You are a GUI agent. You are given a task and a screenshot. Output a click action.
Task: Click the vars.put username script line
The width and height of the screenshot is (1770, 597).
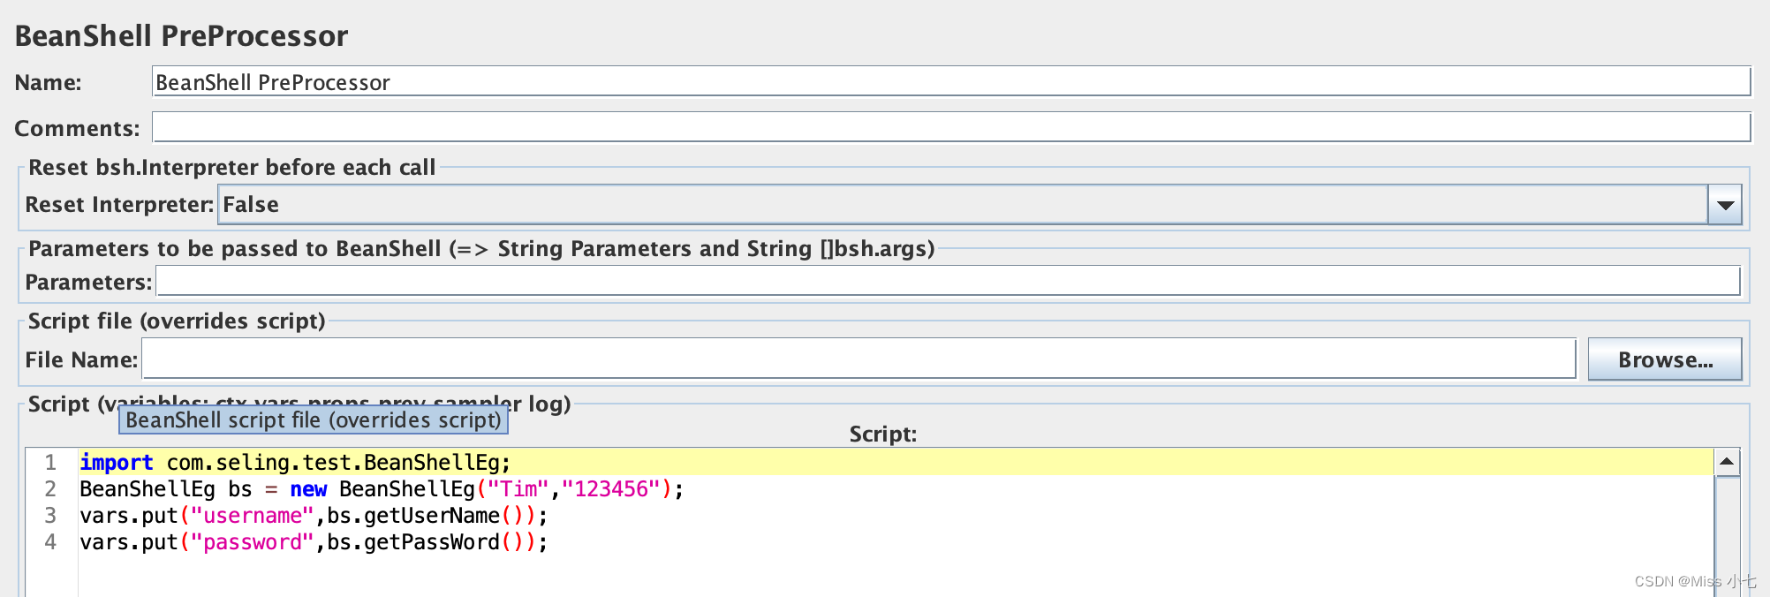click(314, 515)
